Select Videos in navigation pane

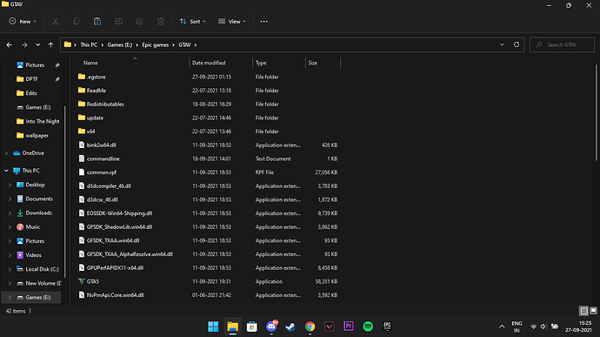click(x=29, y=255)
